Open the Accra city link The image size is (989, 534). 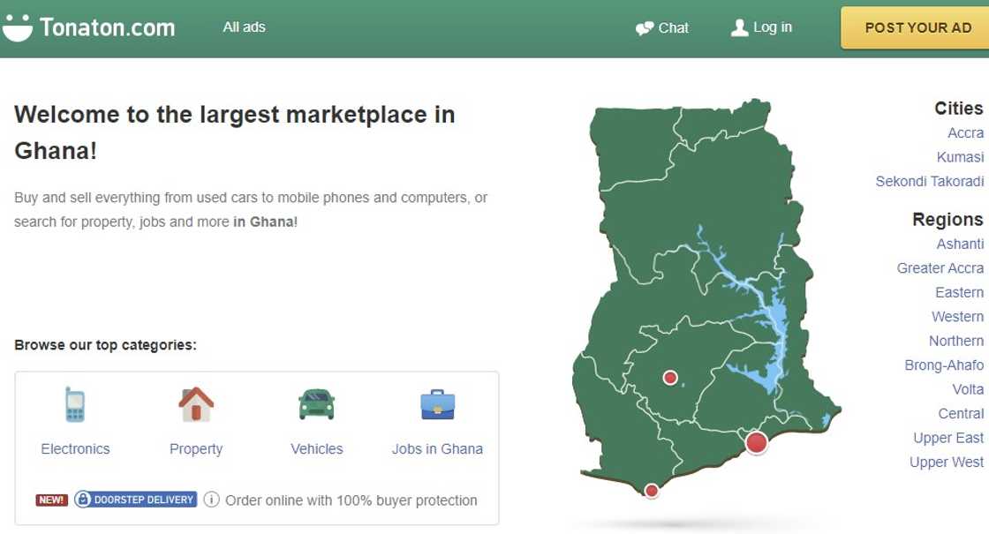click(x=964, y=132)
